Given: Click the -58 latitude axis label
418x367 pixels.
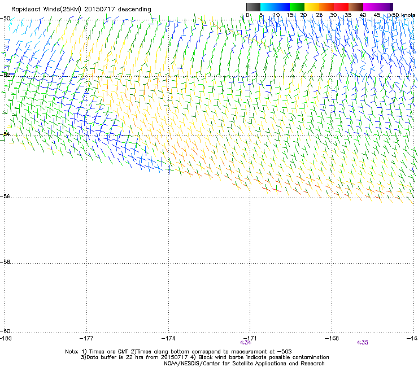Looking at the screenshot, I should tap(5, 262).
